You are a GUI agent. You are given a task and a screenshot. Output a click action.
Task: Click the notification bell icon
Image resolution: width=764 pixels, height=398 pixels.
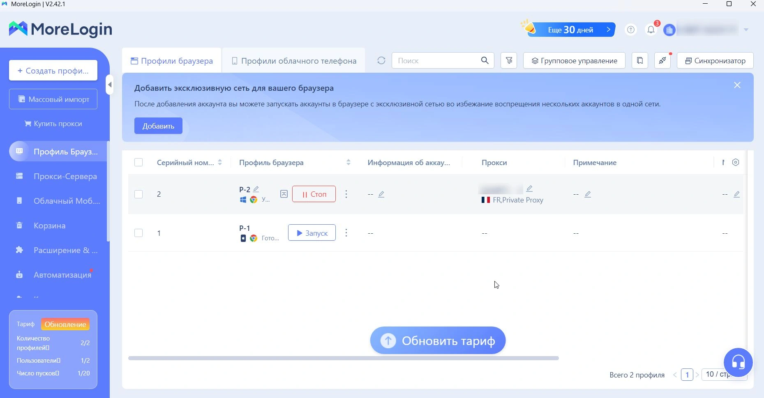(651, 30)
